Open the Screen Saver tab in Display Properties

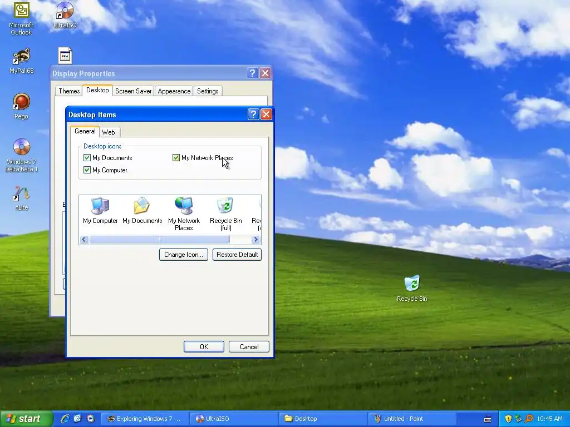tap(134, 91)
